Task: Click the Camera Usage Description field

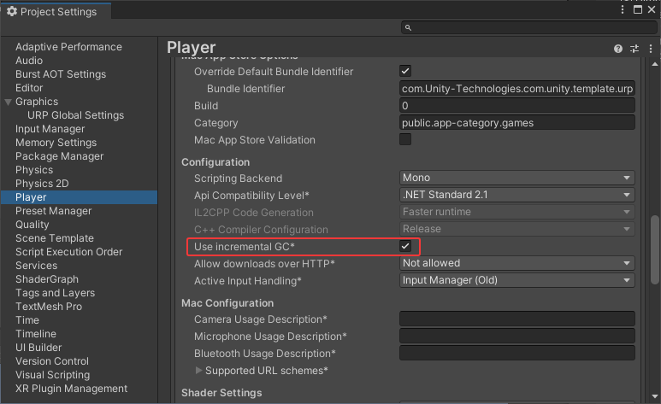Action: pos(516,319)
